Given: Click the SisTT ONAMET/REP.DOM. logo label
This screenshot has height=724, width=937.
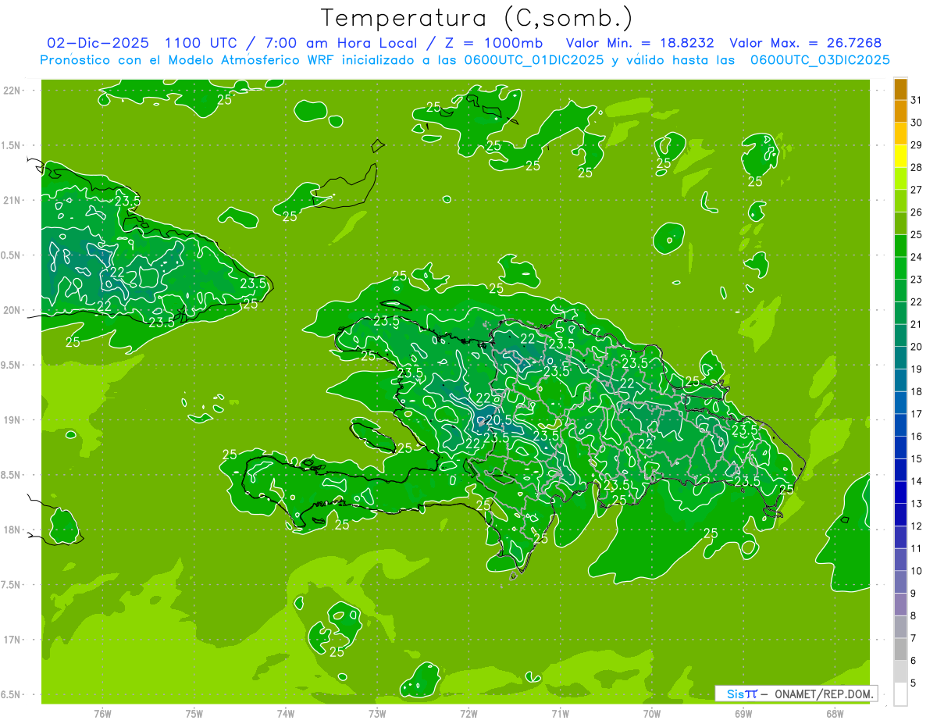Looking at the screenshot, I should 796,694.
